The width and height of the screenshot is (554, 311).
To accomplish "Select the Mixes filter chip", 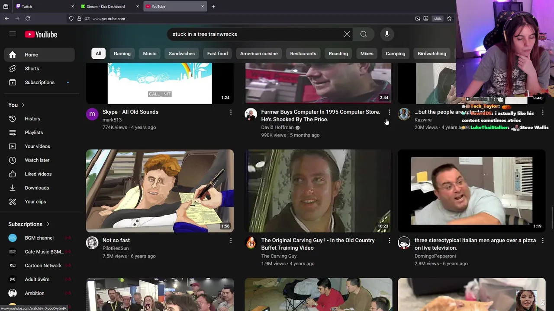I will [367, 54].
